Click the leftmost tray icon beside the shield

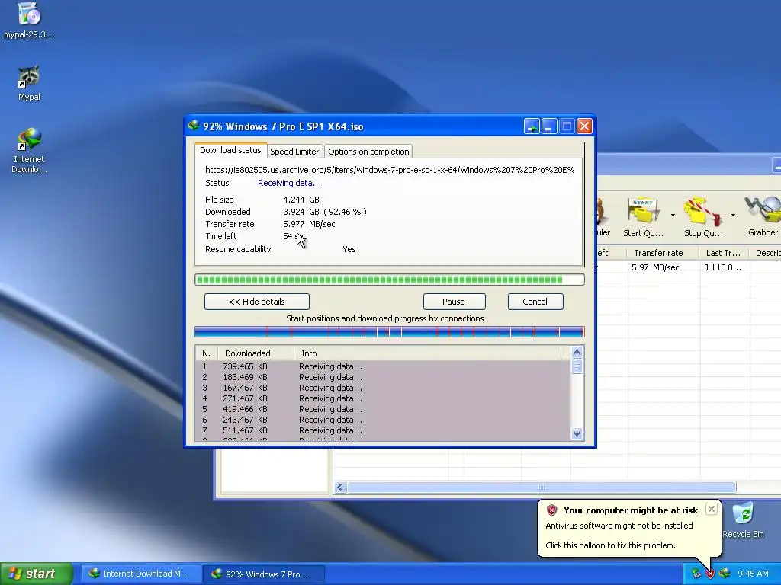tap(696, 574)
